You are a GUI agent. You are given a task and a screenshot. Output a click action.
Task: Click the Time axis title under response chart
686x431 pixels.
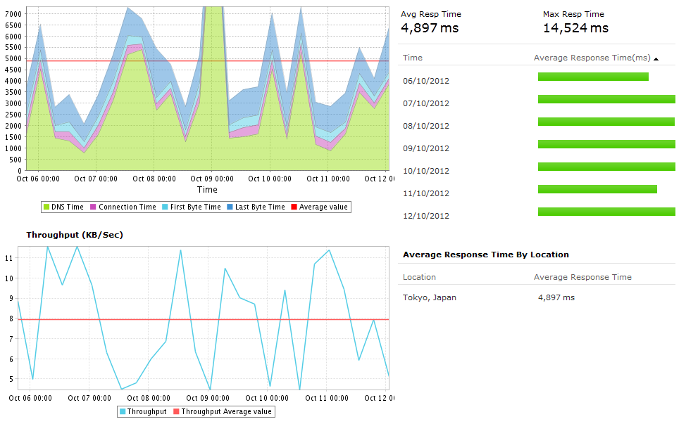point(207,190)
